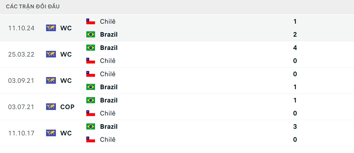354x153 pixels.
Task: Click Brazil flag in 25.03.22 match
Action: click(91, 48)
